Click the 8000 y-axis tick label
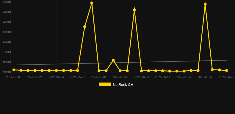The image size is (235, 114). pyautogui.click(x=7, y=62)
